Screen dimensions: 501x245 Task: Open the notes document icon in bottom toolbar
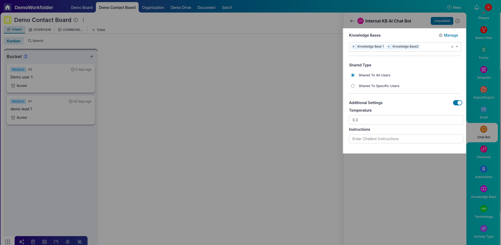[x=33, y=242]
